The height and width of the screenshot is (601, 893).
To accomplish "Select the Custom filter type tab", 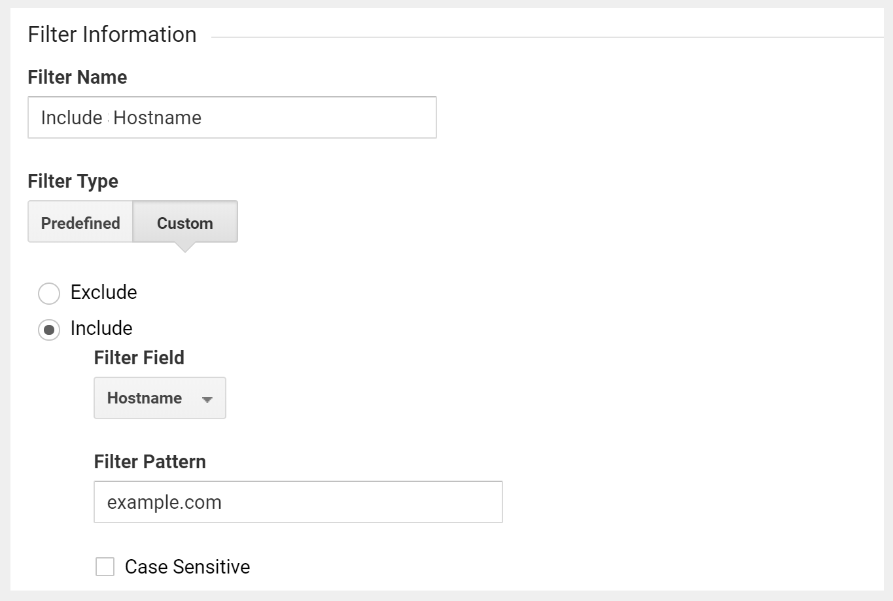I will (x=185, y=223).
